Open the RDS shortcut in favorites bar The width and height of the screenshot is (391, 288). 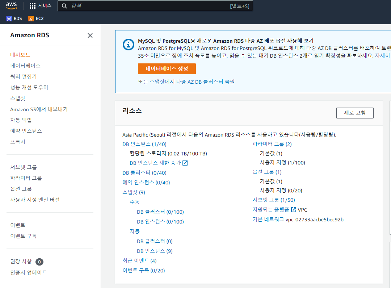tap(14, 18)
